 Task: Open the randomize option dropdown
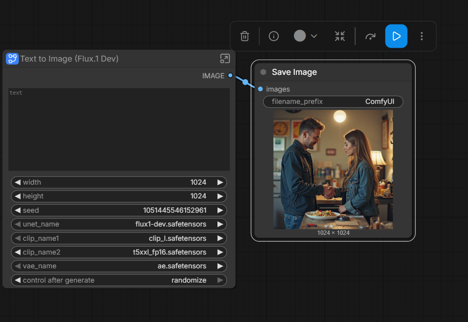[x=189, y=280]
